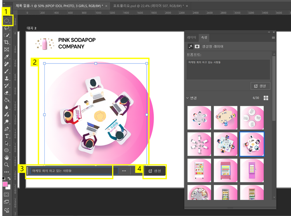This screenshot has height=216, width=291.
Task: Select the Elliptical Marquee tool
Action: 7,21
